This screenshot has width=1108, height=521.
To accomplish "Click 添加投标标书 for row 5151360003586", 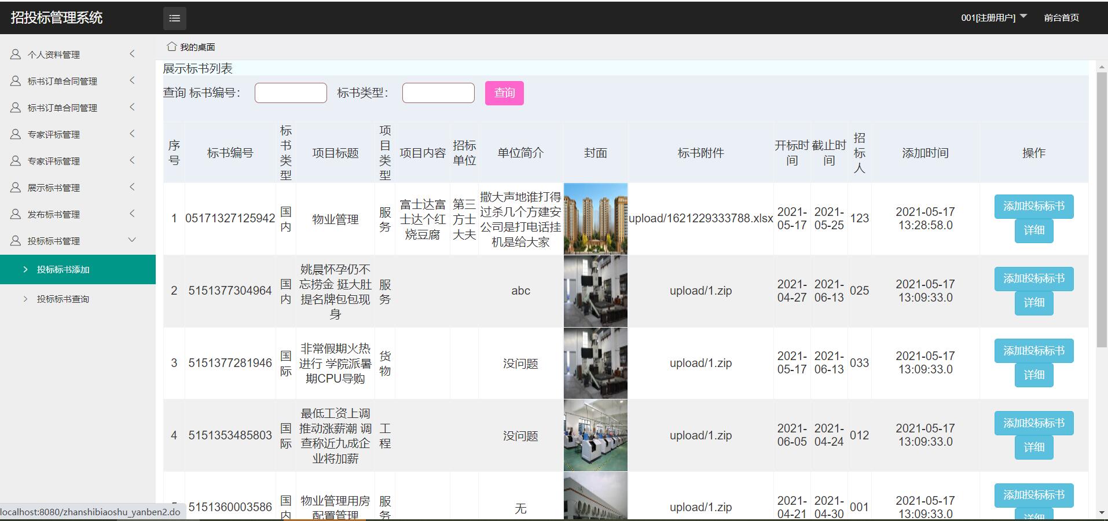I will (x=1034, y=495).
